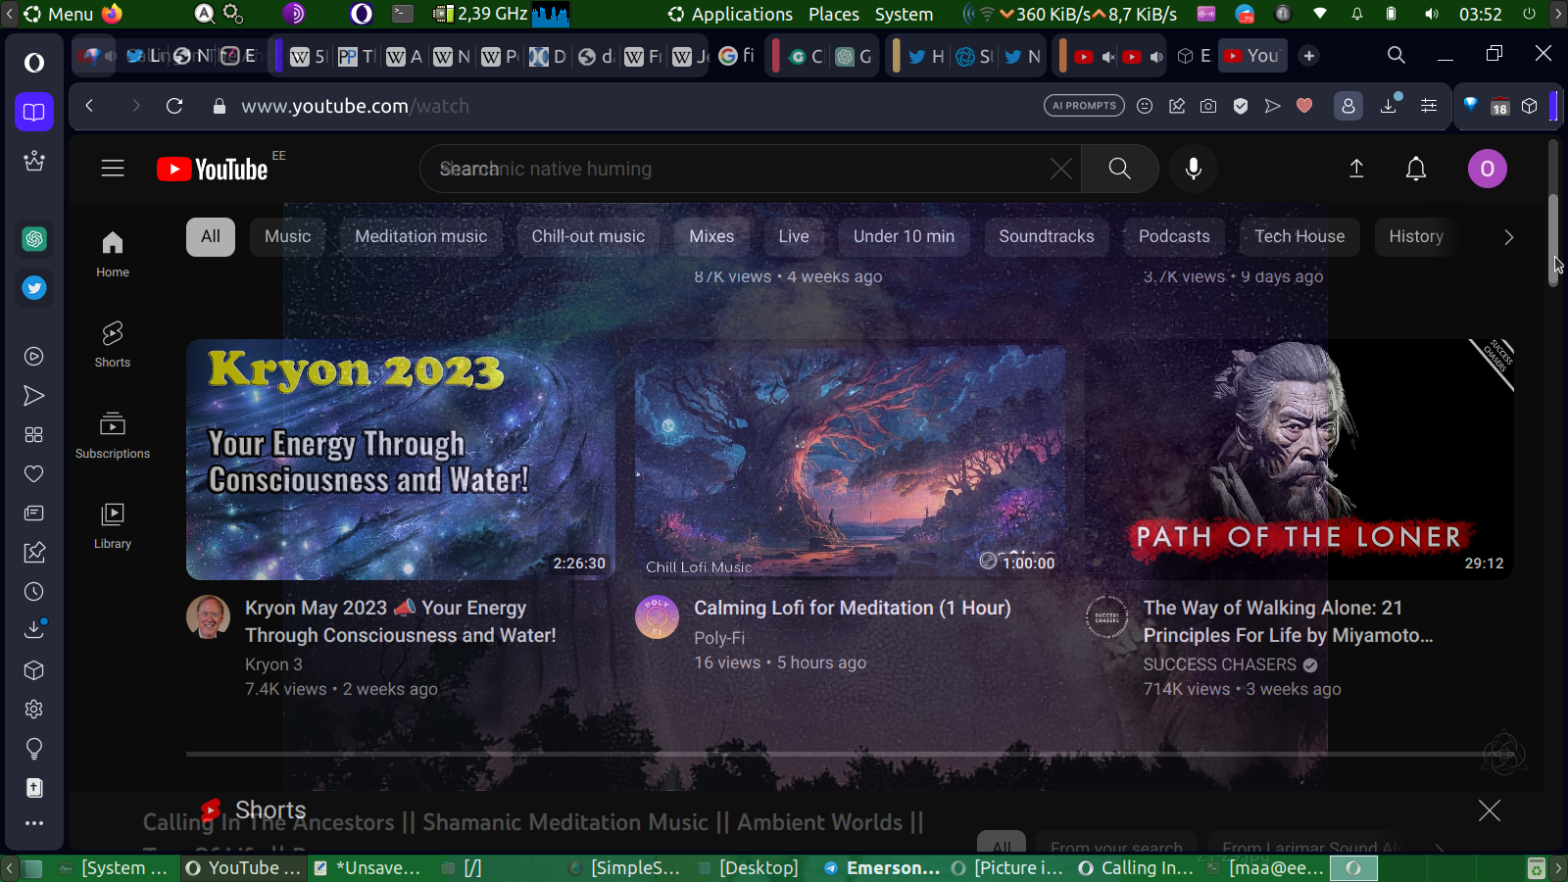Open a new browser tab

tap(1309, 56)
